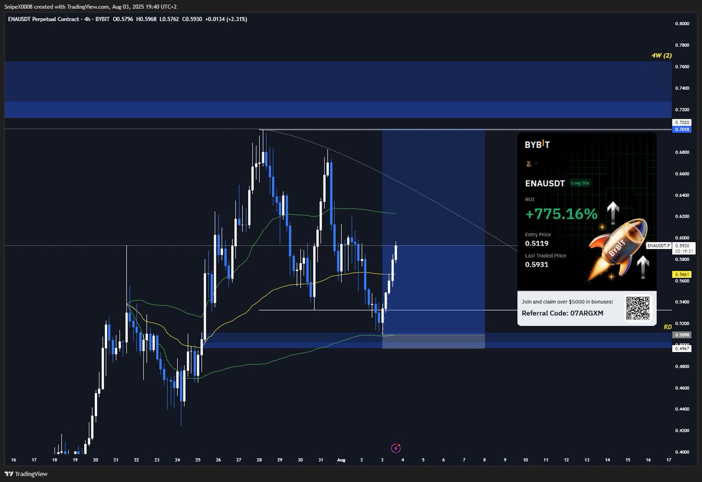702x482 pixels.
Task: Click the yellow RD label near price axis
Action: [x=667, y=328]
